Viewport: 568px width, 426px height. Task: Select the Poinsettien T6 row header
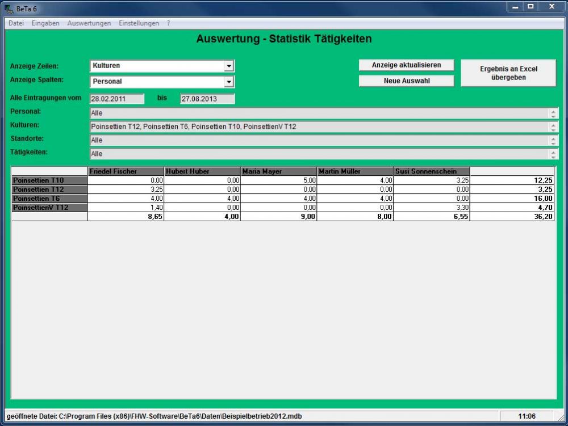(x=49, y=199)
